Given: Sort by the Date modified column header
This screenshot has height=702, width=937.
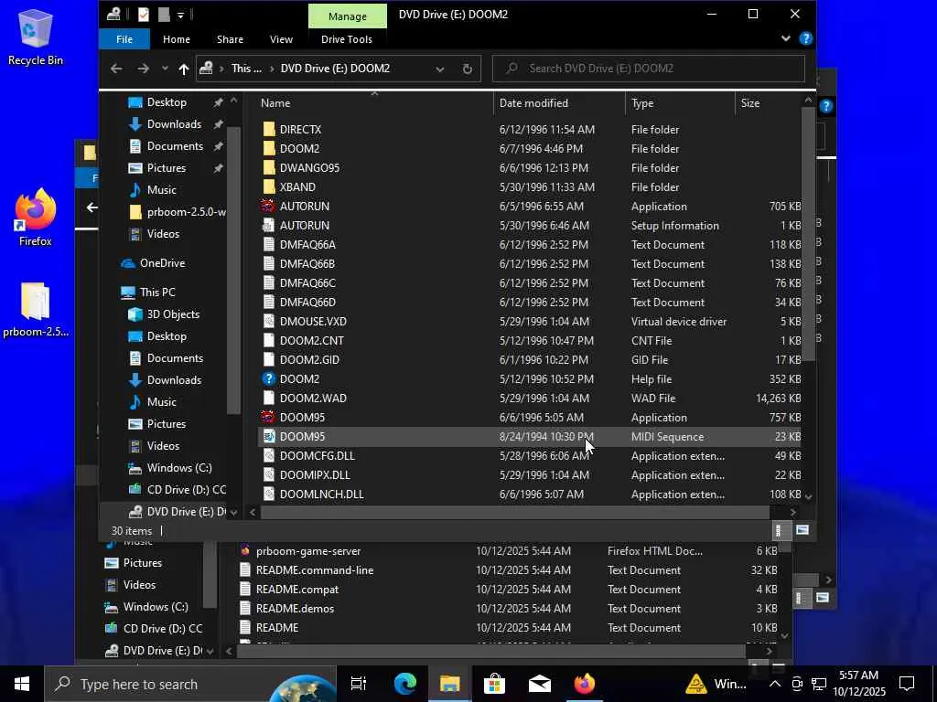Looking at the screenshot, I should point(559,102).
